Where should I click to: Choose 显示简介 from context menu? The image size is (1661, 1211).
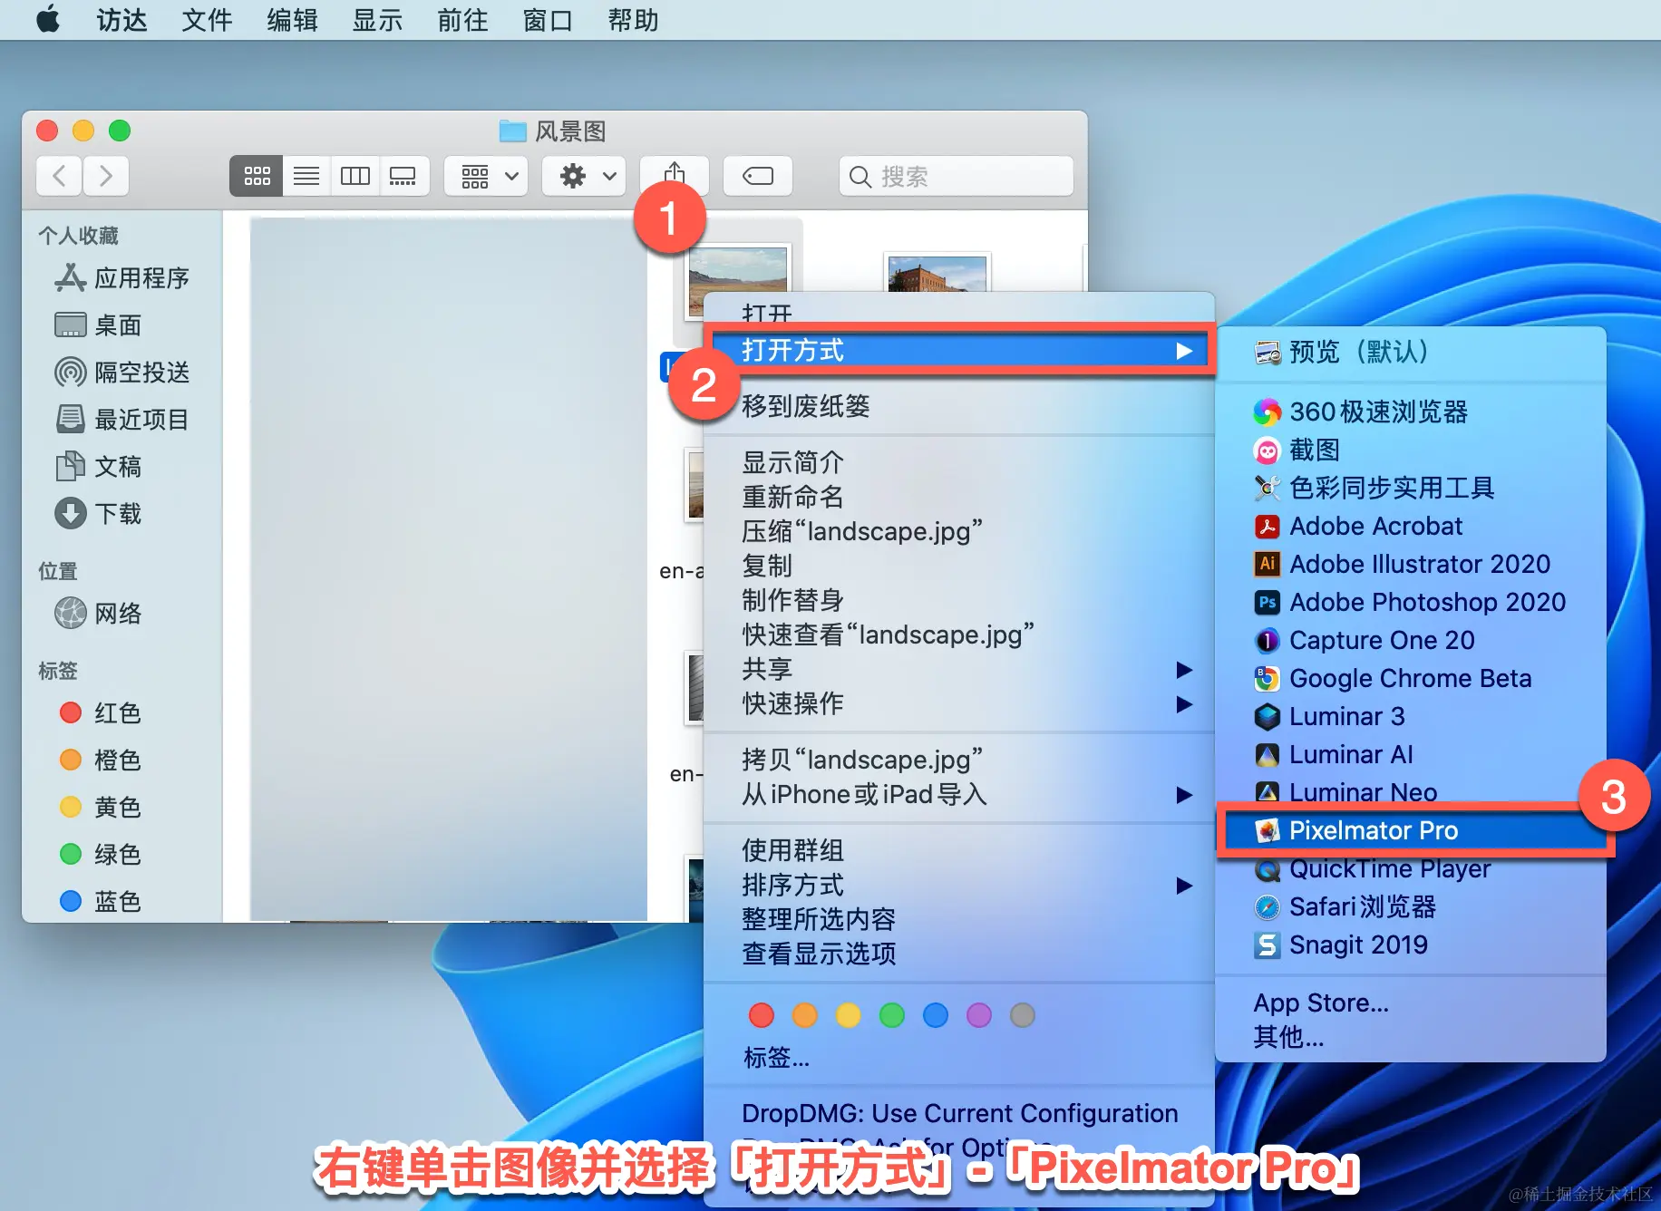coord(959,462)
